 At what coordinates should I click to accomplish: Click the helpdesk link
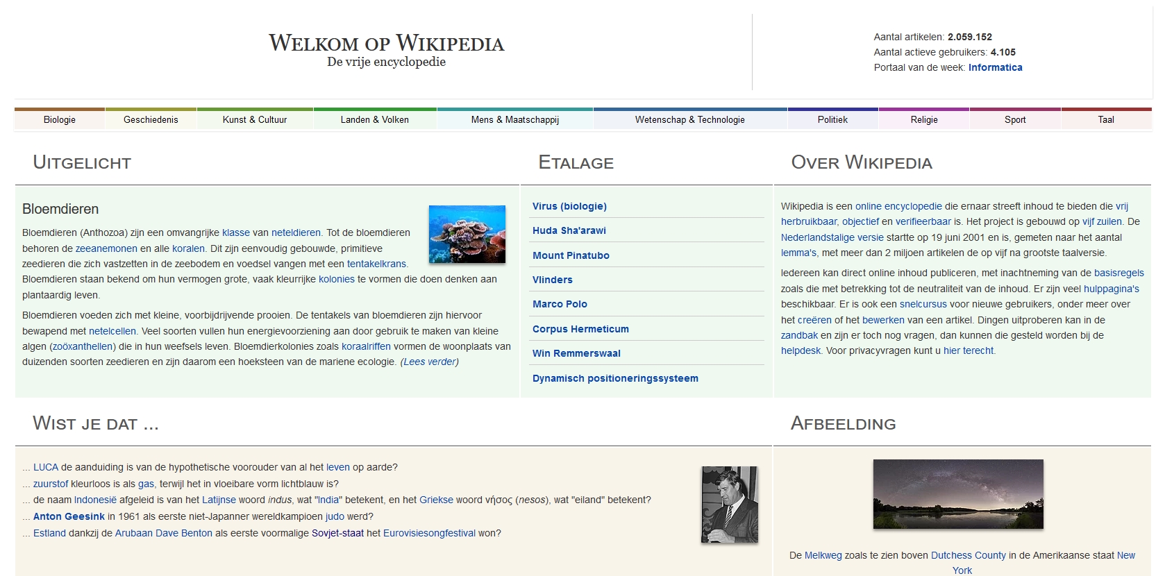(801, 350)
